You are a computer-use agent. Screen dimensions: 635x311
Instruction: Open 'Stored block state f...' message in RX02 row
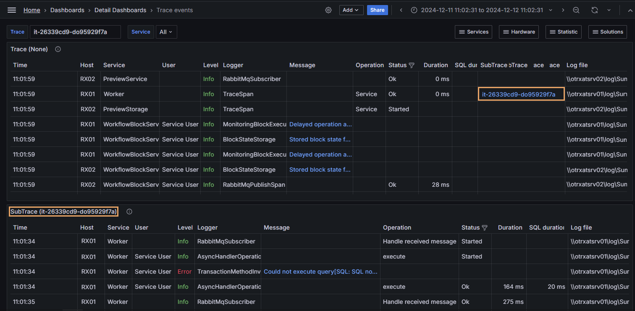[320, 170]
